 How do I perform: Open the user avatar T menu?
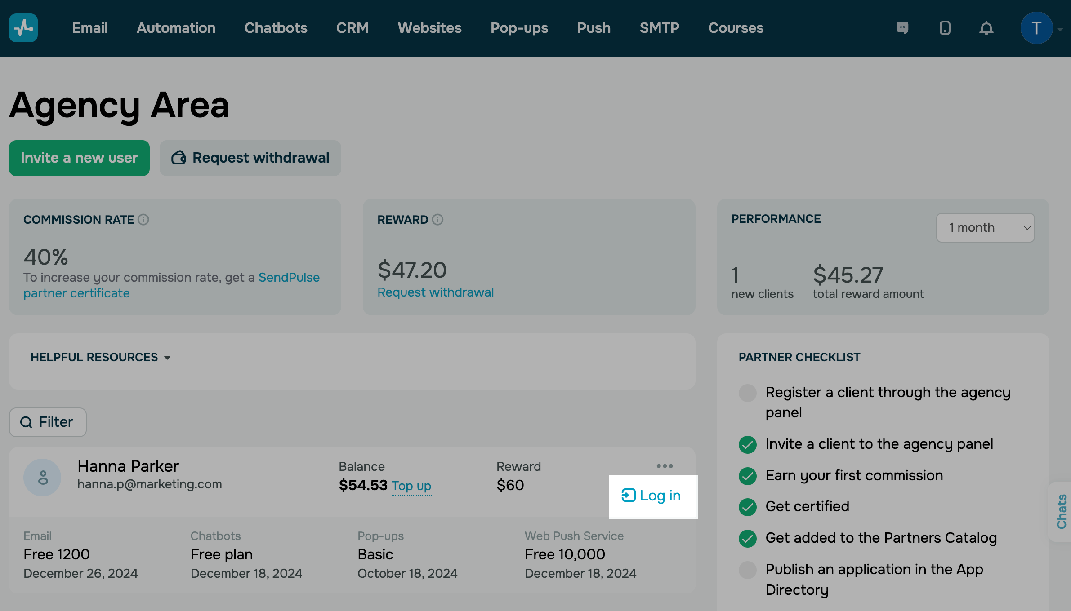pyautogui.click(x=1036, y=28)
